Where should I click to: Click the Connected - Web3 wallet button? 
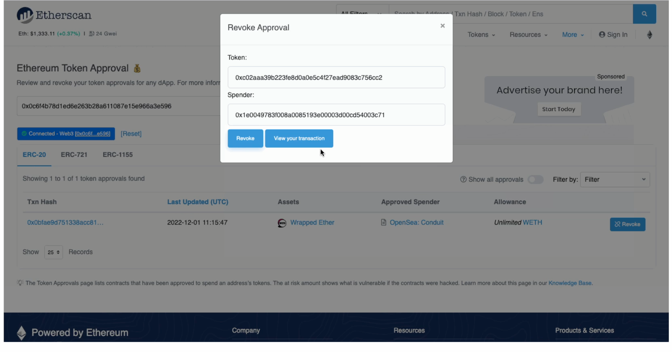click(66, 134)
